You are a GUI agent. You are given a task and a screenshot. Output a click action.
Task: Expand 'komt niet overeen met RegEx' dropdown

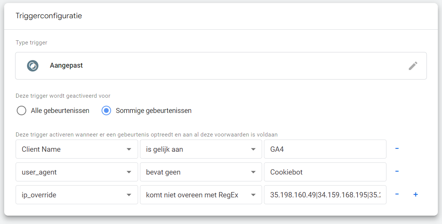tap(201, 195)
